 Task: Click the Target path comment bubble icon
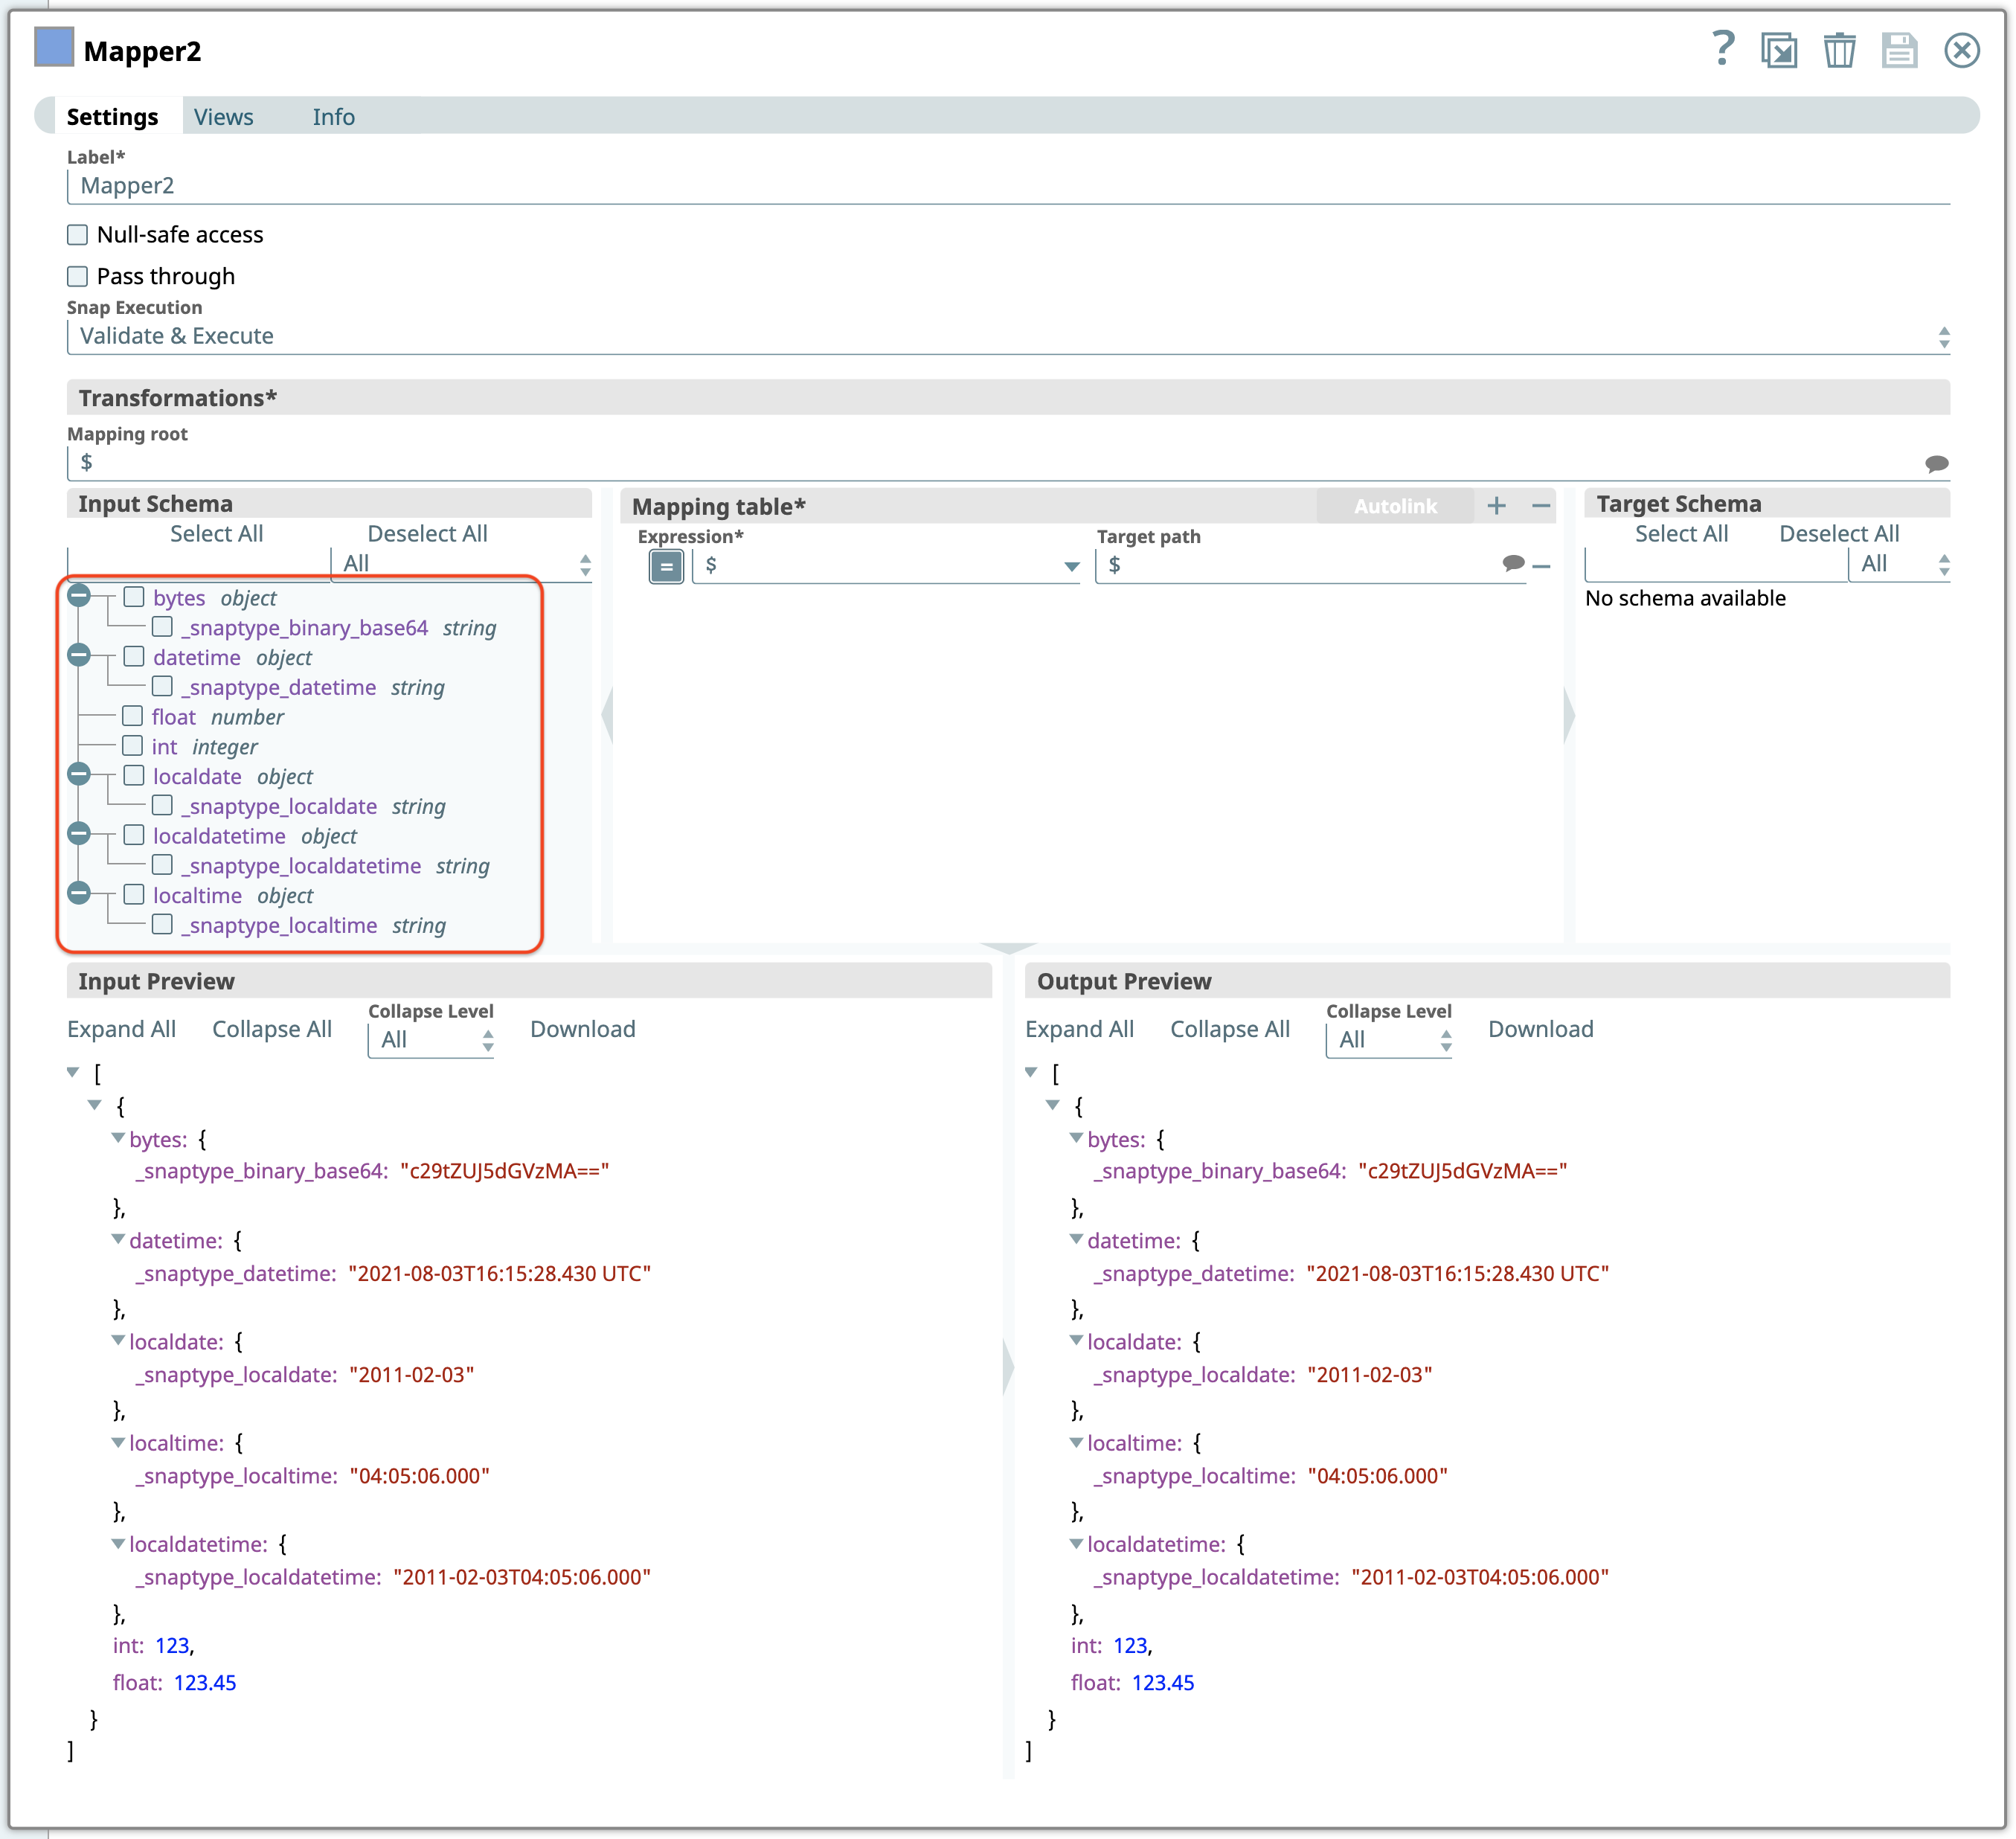coord(1513,564)
